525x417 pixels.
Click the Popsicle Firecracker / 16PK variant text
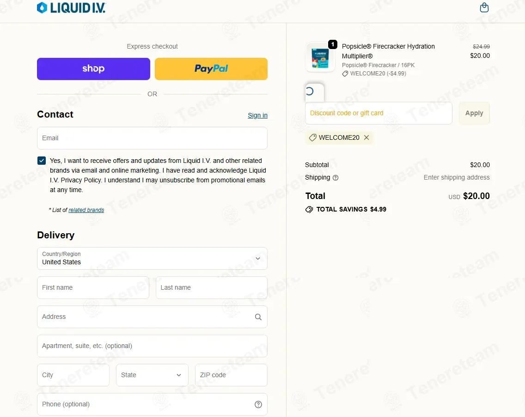click(378, 65)
